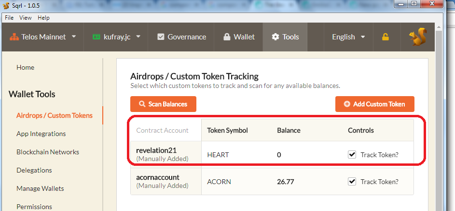The height and width of the screenshot is (211, 455).
Task: Click the Wallet padlock icon
Action: (x=227, y=37)
